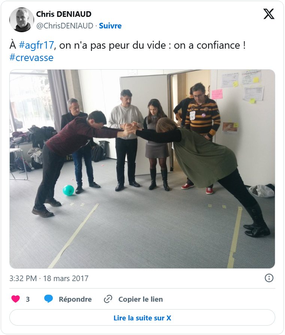Click the @ChrisDENIAUD handle

65,26
